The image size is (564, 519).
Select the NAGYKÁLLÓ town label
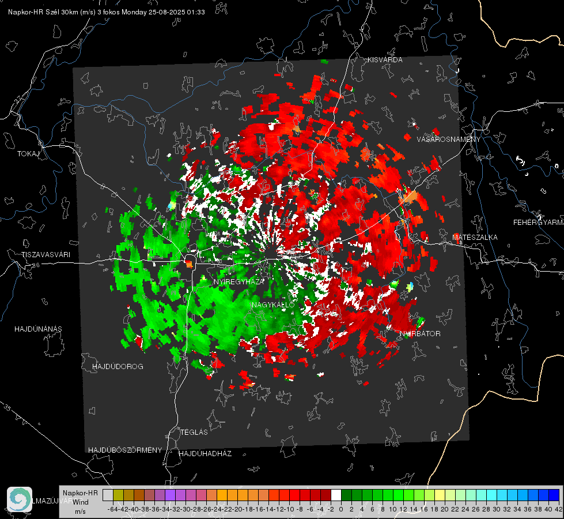pyautogui.click(x=273, y=305)
